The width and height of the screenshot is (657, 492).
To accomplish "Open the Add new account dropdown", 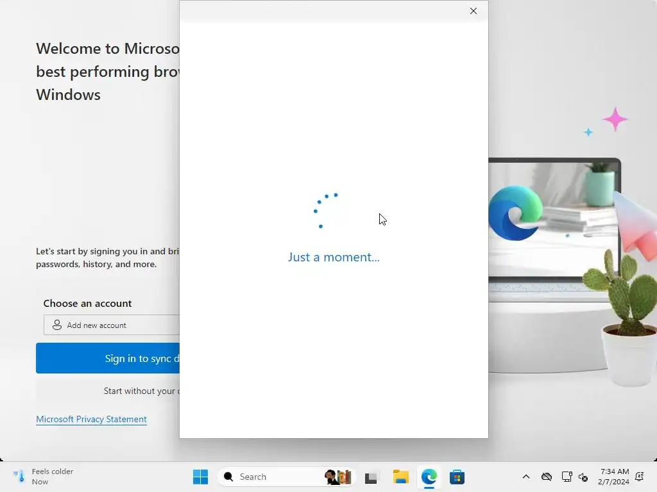I will tap(112, 325).
